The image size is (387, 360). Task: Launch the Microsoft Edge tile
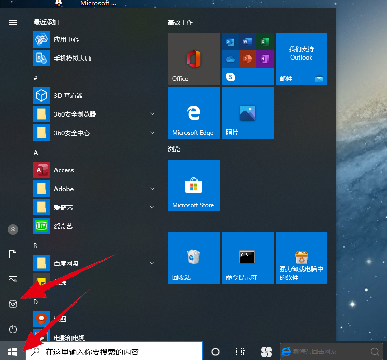(x=194, y=113)
